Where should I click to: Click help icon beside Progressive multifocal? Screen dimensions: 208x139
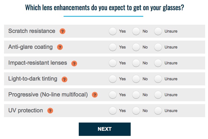[95, 95]
